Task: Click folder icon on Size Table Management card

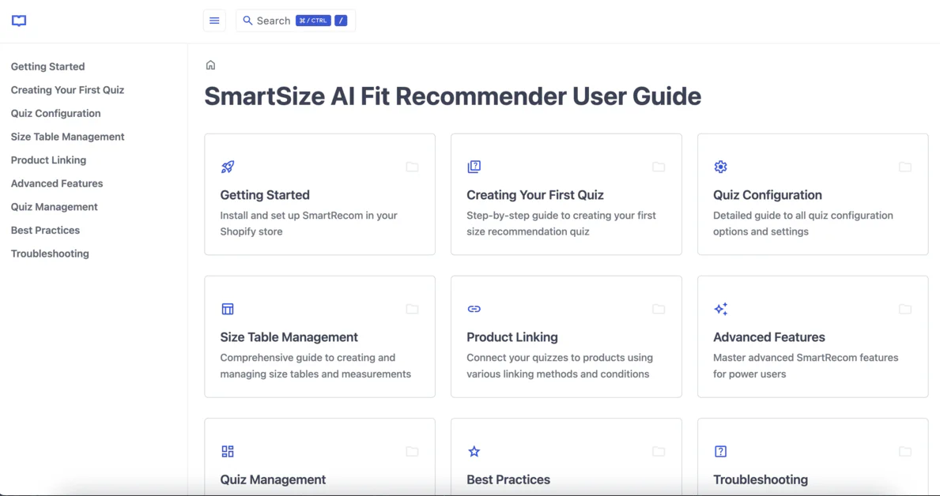Action: [x=412, y=309]
